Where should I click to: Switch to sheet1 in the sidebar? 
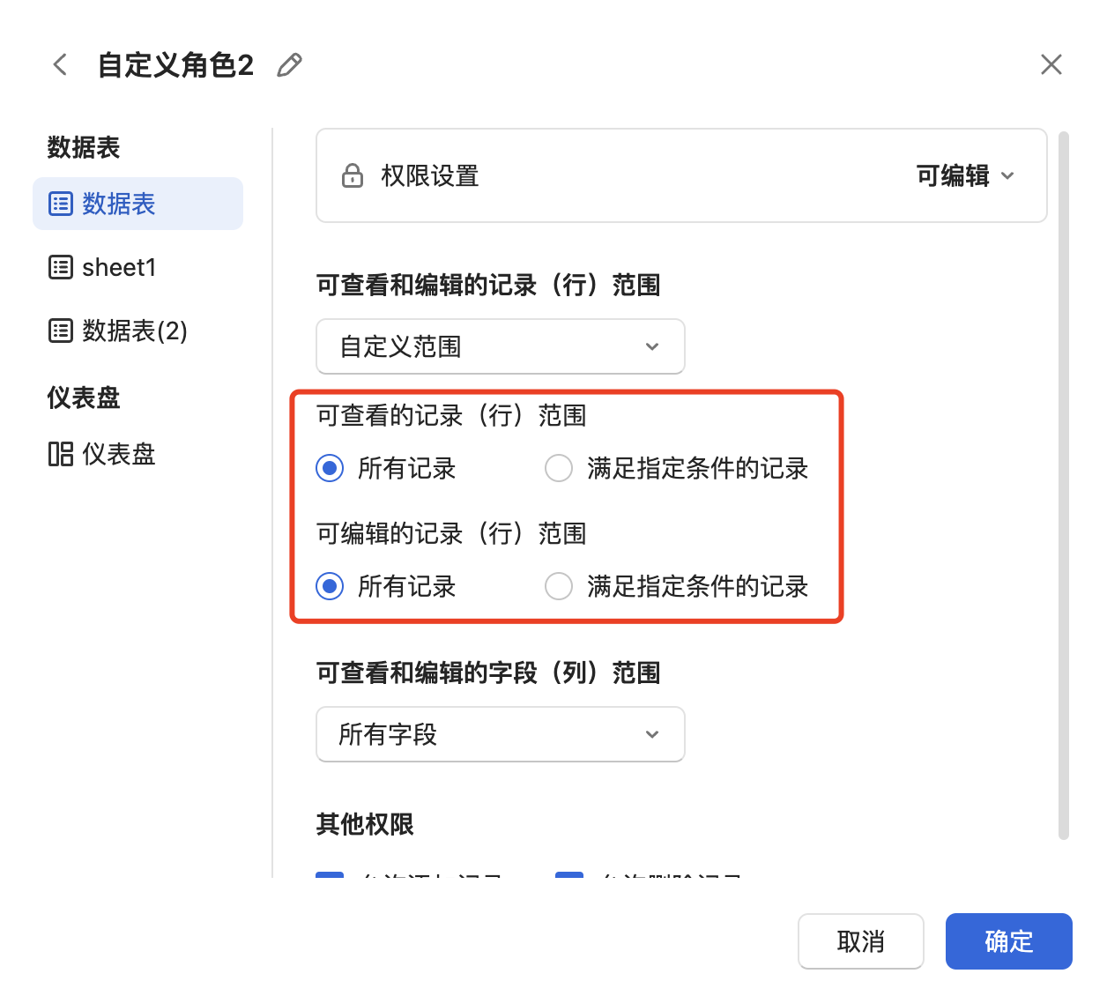point(119,267)
